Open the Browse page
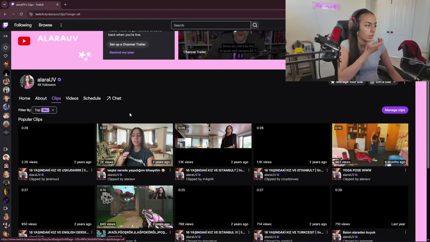 (x=45, y=25)
